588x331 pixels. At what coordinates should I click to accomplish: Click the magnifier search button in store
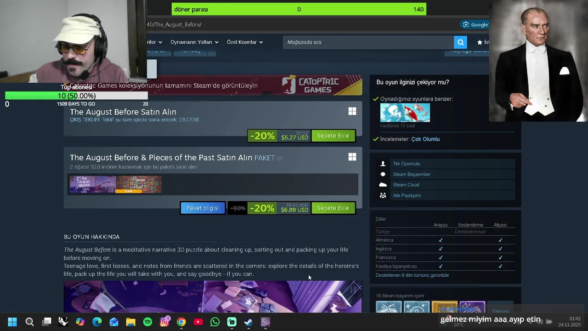[460, 42]
